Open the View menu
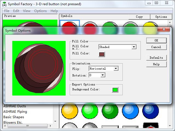Screen dimensions: 175x131 point(27,11)
